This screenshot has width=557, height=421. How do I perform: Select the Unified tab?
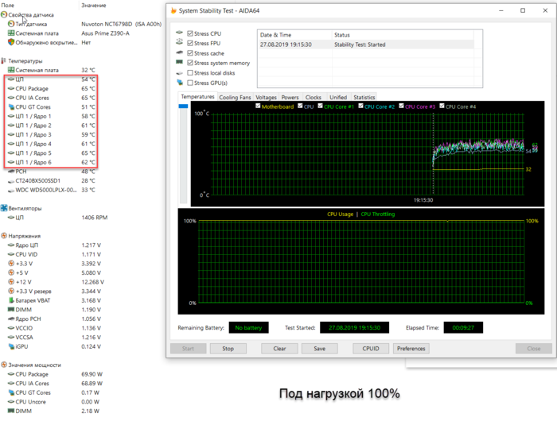pos(338,97)
